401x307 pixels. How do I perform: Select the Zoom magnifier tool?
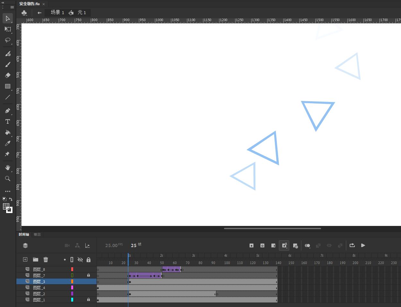pyautogui.click(x=8, y=178)
